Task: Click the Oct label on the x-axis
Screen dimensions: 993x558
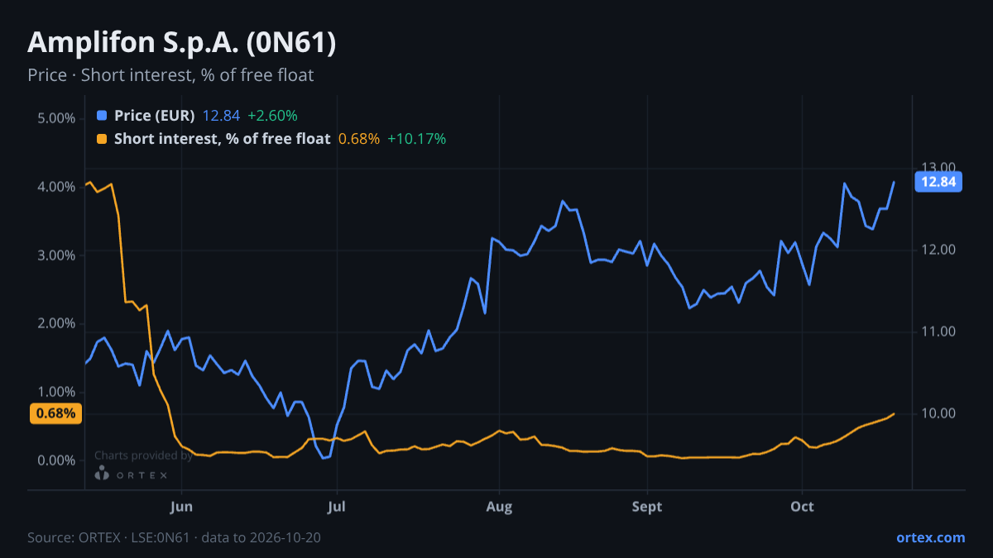Action: (x=802, y=507)
